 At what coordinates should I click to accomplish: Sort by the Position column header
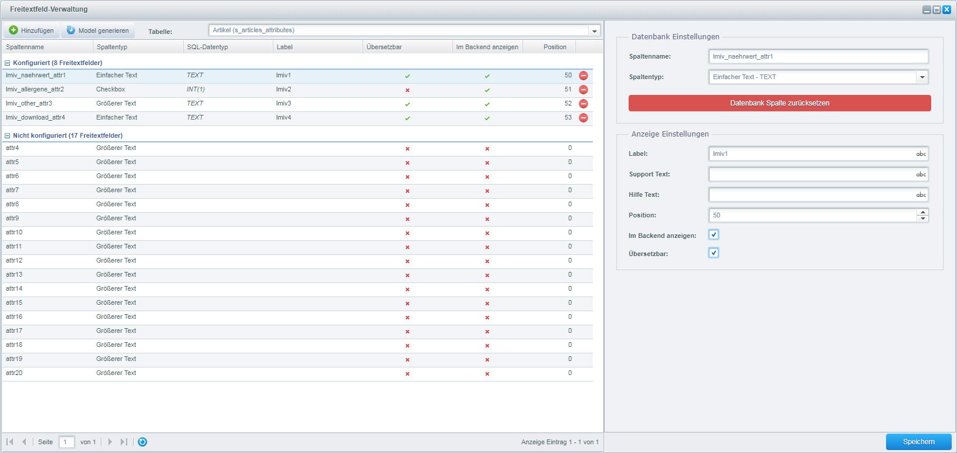(x=549, y=47)
